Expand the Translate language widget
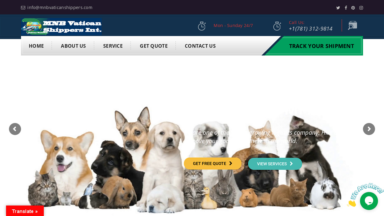The height and width of the screenshot is (216, 384). (x=25, y=211)
